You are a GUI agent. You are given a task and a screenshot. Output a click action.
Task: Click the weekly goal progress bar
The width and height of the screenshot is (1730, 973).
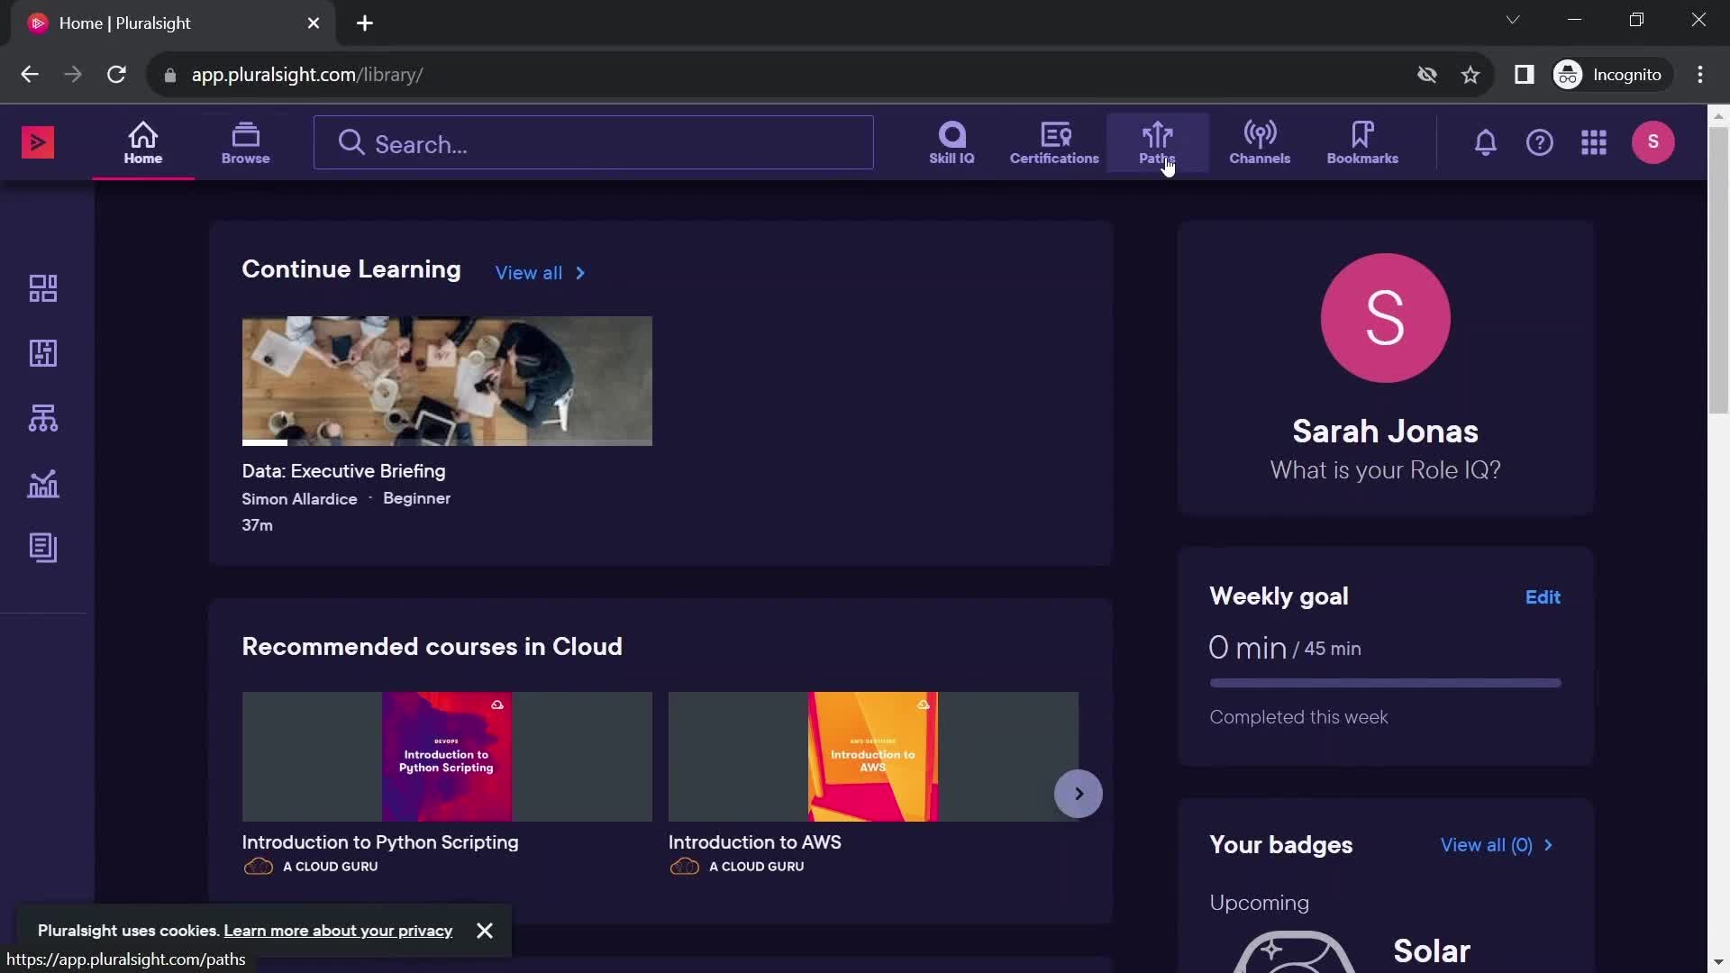click(x=1386, y=683)
